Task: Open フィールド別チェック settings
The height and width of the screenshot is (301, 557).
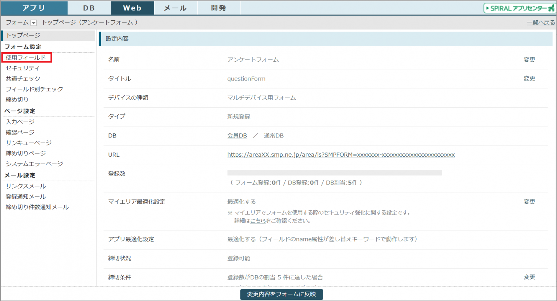Action: point(34,89)
